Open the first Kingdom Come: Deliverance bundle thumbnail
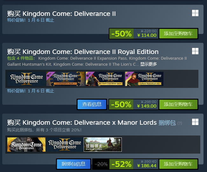This screenshot has height=172, width=207. (x=26, y=144)
